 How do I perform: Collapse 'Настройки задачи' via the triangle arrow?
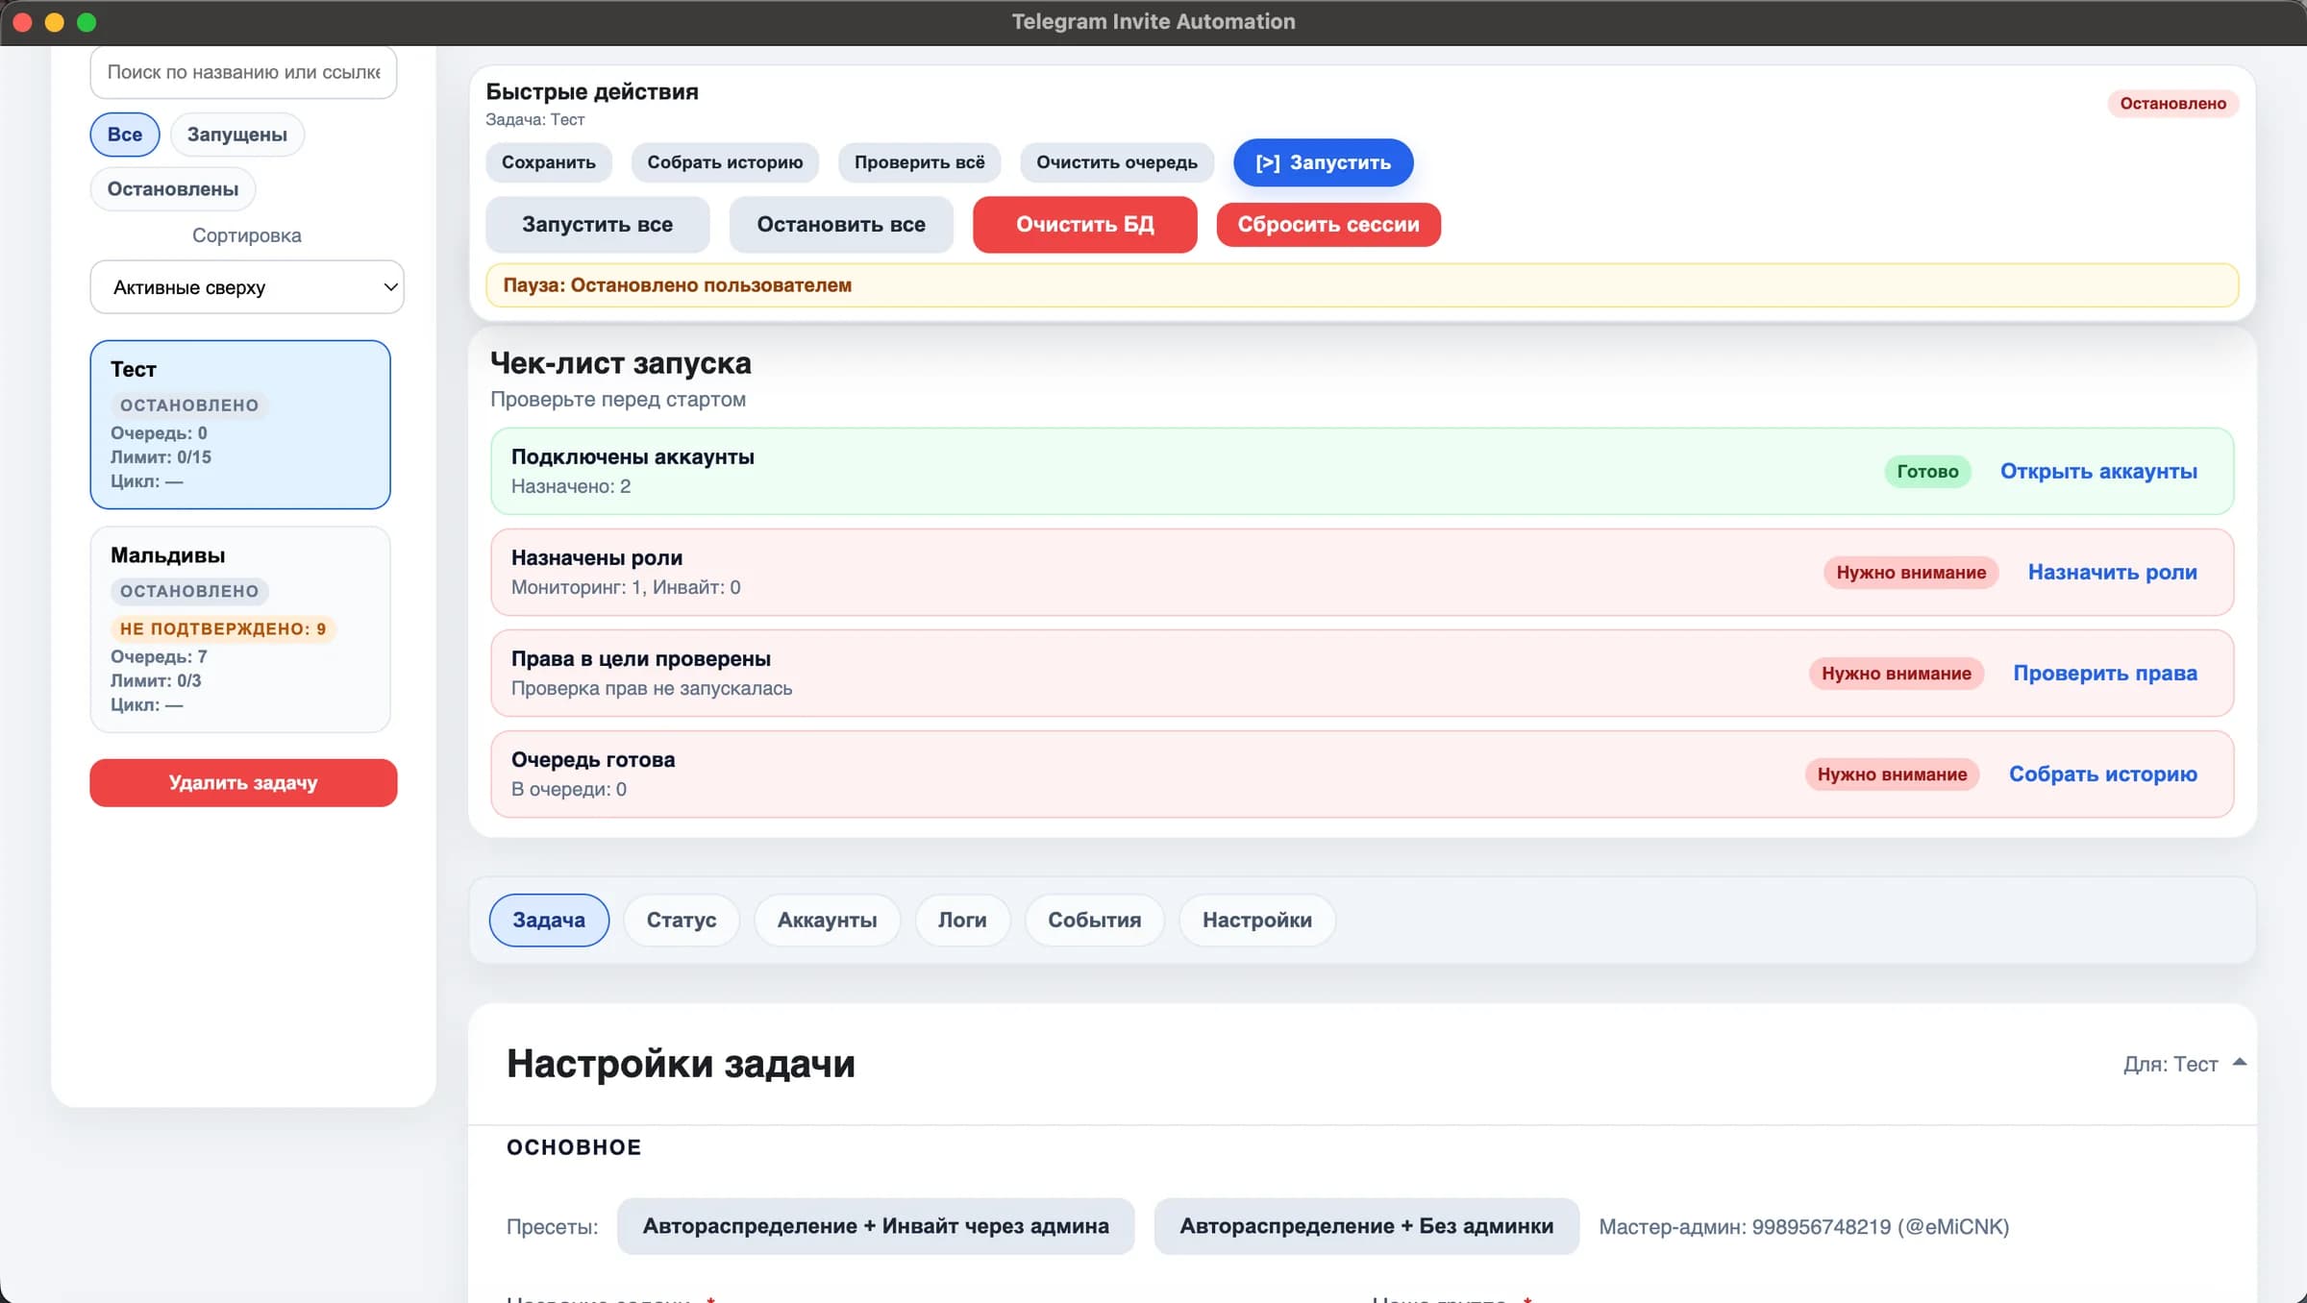click(2239, 1063)
